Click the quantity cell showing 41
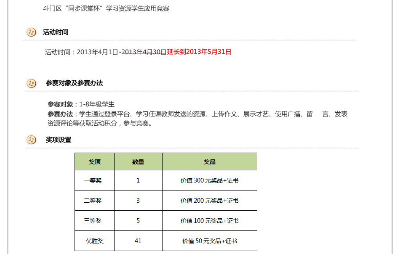This screenshot has width=400, height=254. tap(138, 241)
